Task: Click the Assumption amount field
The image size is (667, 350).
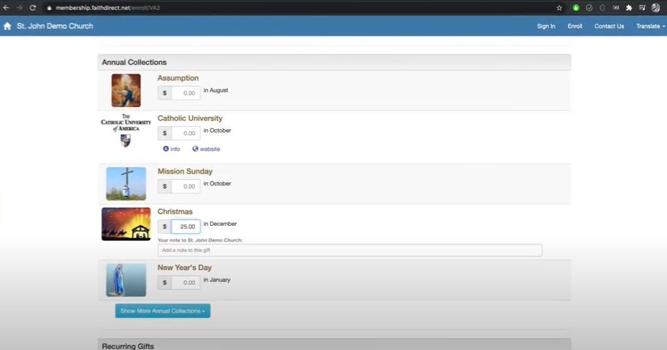Action: pos(186,93)
